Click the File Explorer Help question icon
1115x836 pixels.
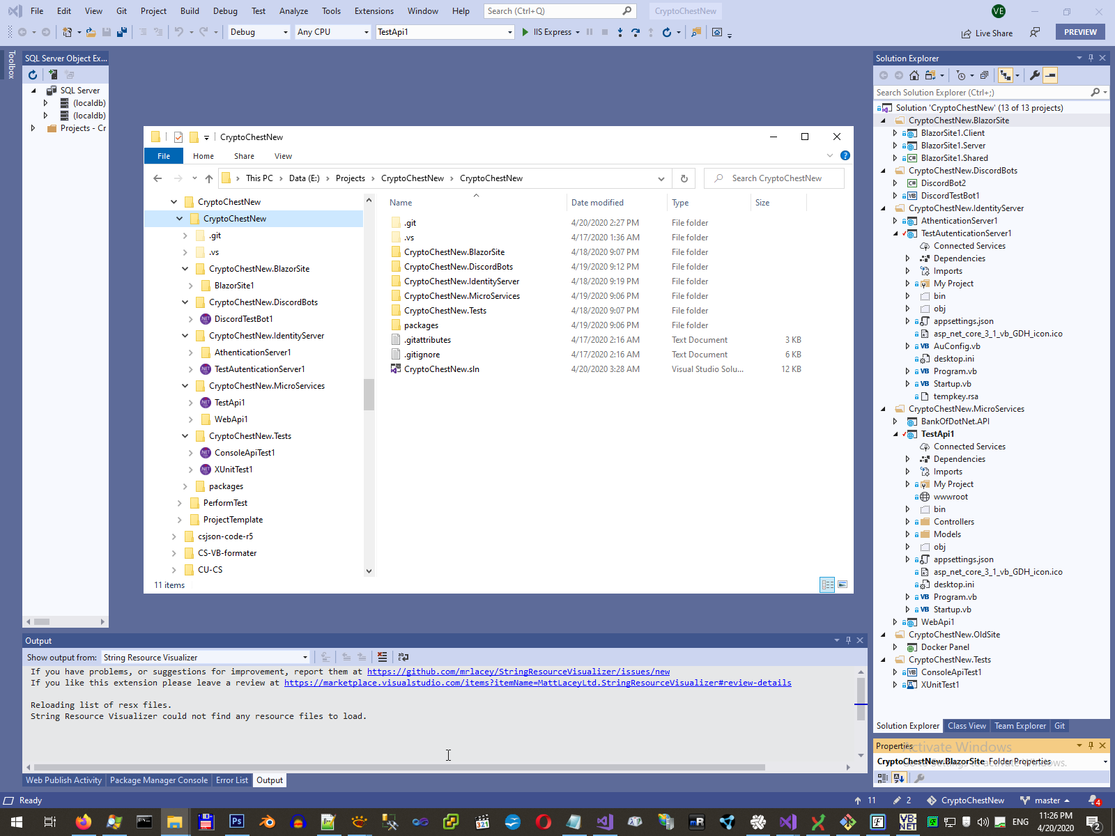[x=845, y=155]
